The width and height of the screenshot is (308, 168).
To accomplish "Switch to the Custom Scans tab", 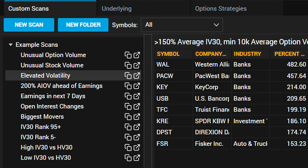I will pyautogui.click(x=50, y=9).
